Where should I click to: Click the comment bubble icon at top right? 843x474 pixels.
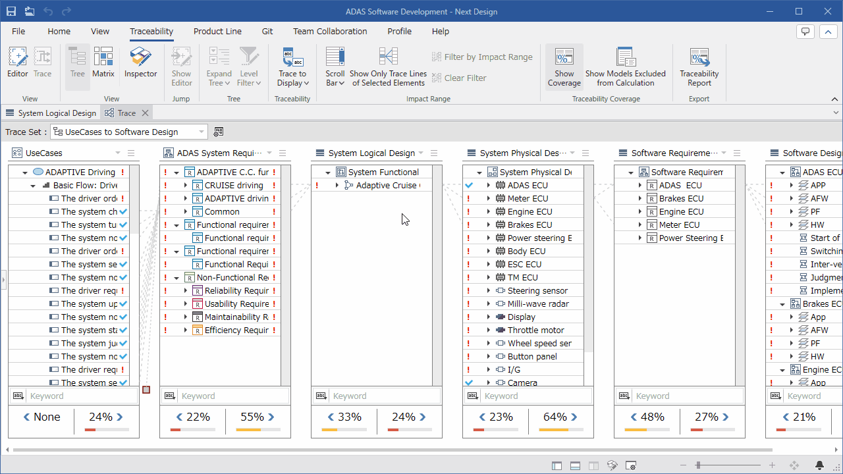click(805, 31)
